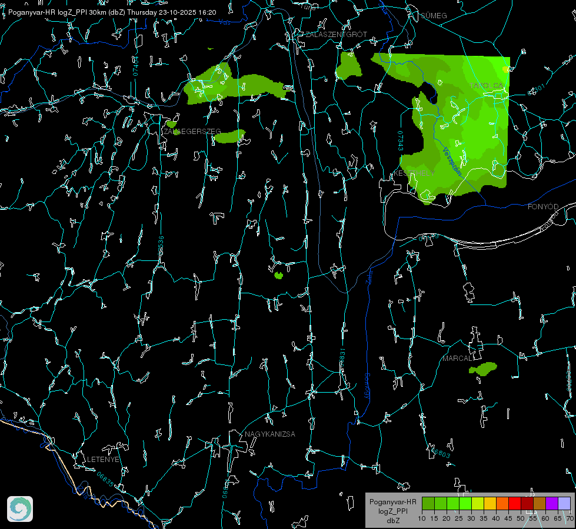576x529 pixels.
Task: Select the 40-45 dBZ orange swatch
Action: click(502, 503)
